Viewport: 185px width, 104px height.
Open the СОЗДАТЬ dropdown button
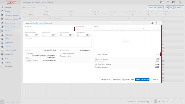(179, 7)
